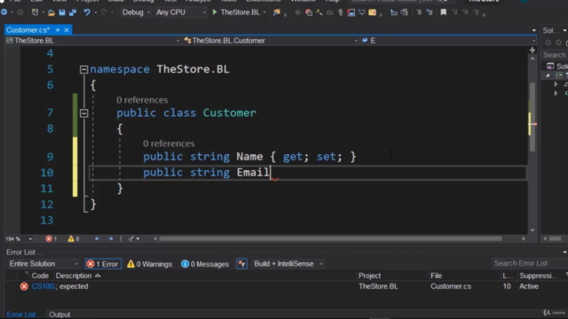The image size is (568, 319).
Task: Click the save all files icon
Action: (73, 12)
